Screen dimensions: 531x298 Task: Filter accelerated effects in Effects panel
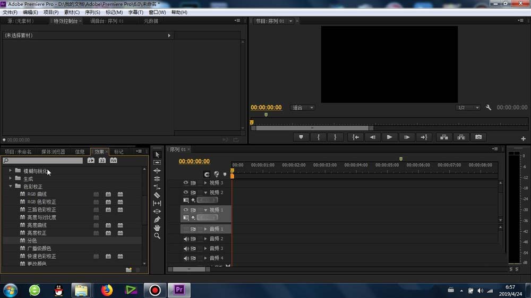[91, 160]
